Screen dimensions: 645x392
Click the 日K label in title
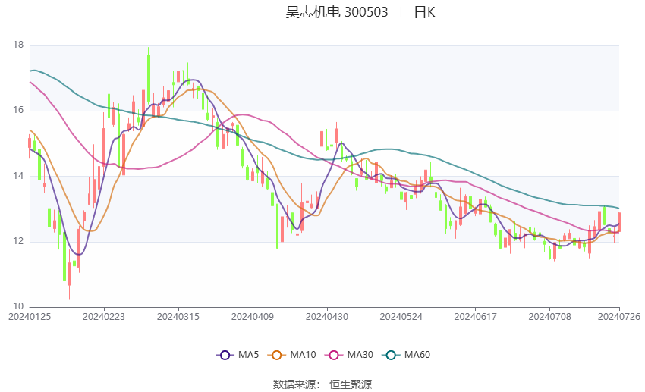[x=424, y=12]
